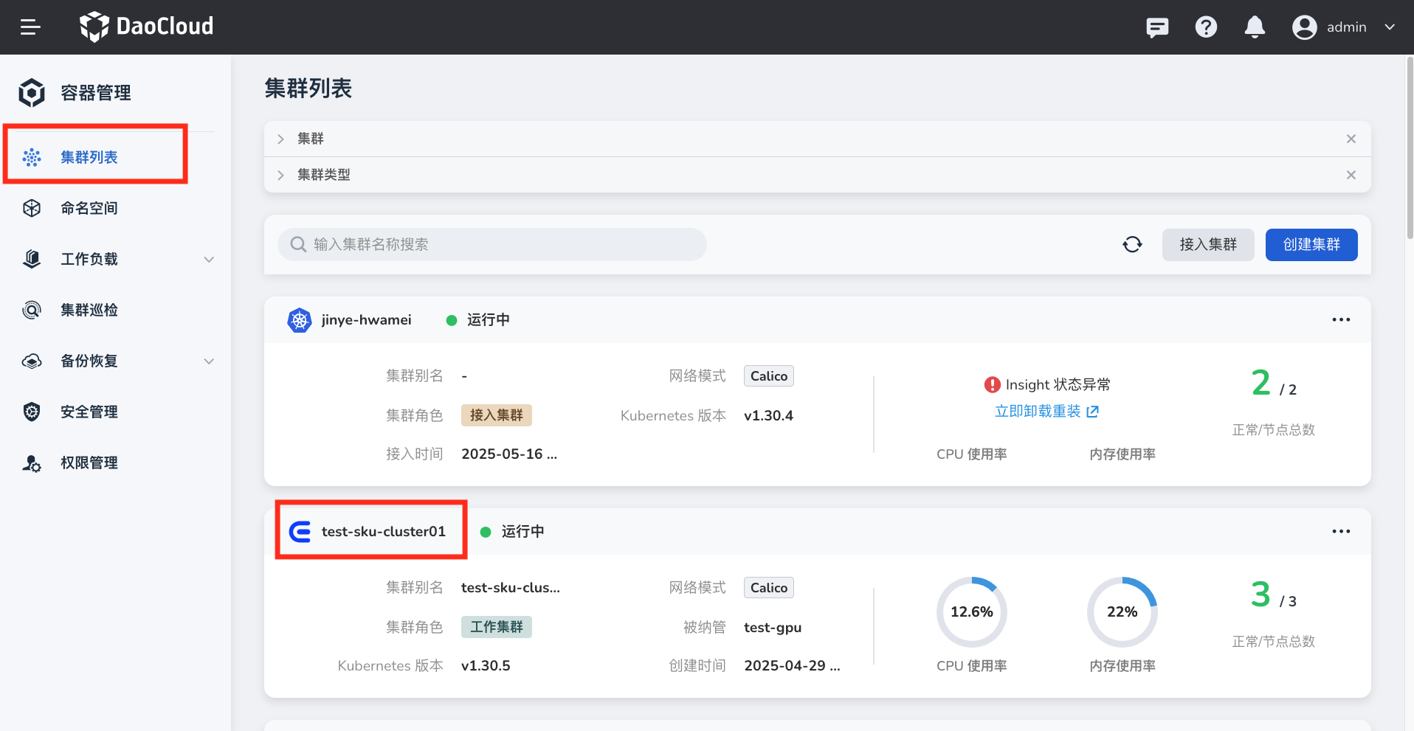Expand the 工作负载 sidebar submenu
Screen dimensions: 1414x731
click(209, 260)
